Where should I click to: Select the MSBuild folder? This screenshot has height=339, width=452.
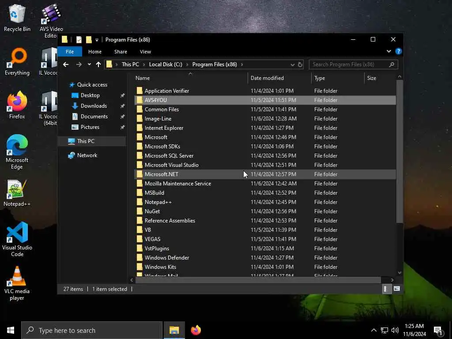(265, 193)
